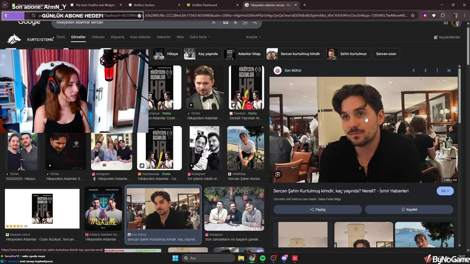Switch to the Web results tab
This screenshot has width=470, height=264.
pyautogui.click(x=180, y=37)
